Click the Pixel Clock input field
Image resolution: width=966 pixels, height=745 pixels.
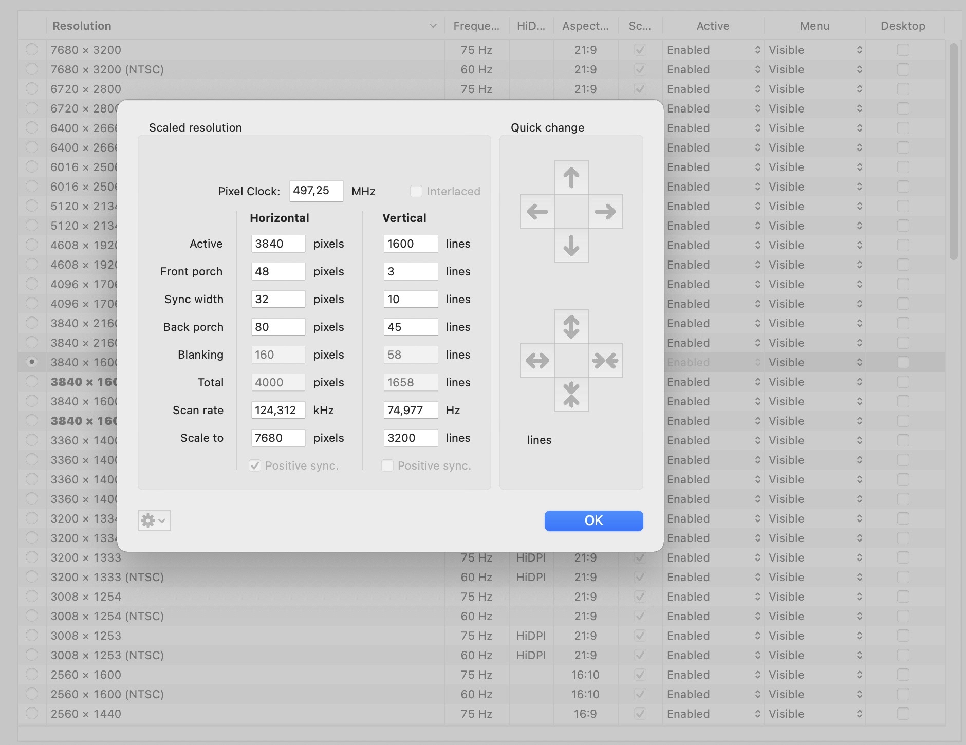pos(315,191)
